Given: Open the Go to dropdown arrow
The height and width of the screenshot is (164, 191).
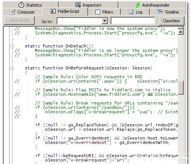Looking at the screenshot, I should (x=105, y=21).
